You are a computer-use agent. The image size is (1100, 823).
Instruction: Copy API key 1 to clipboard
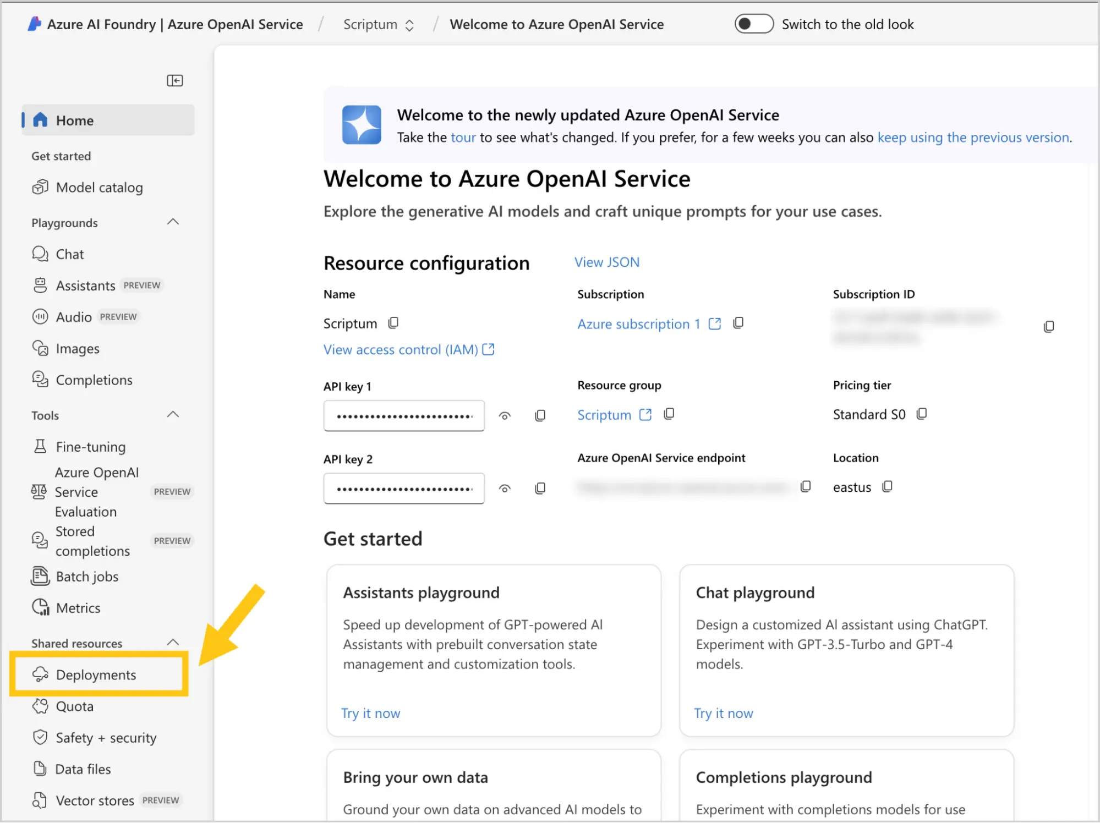pyautogui.click(x=540, y=415)
